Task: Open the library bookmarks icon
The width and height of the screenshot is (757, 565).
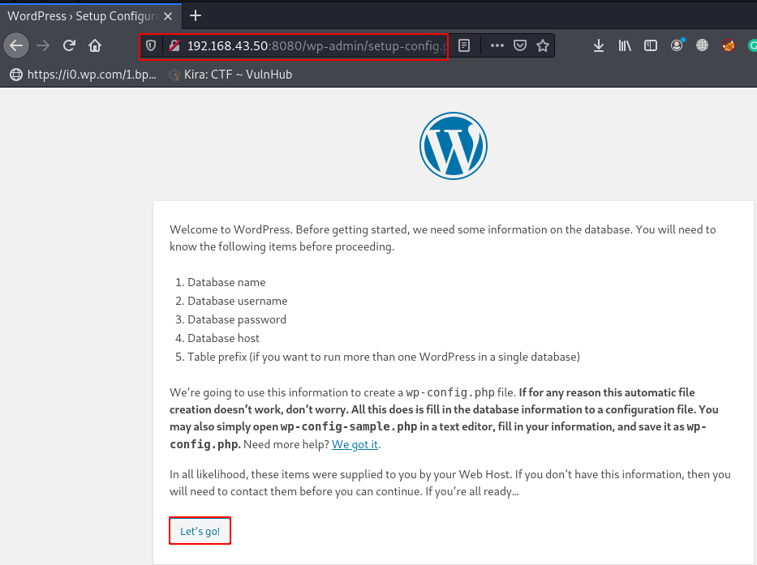Action: [x=625, y=46]
